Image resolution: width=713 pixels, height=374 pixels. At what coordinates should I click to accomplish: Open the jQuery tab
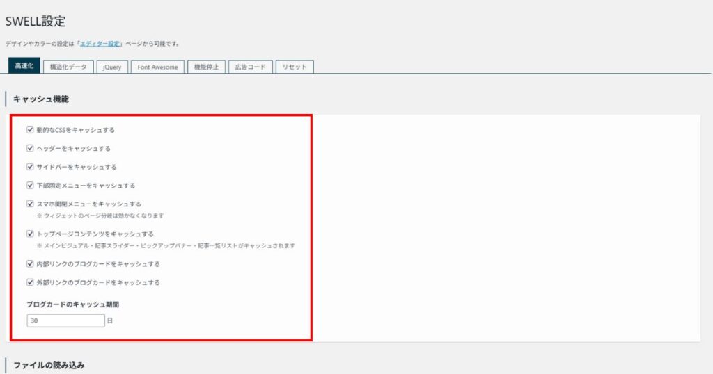111,67
